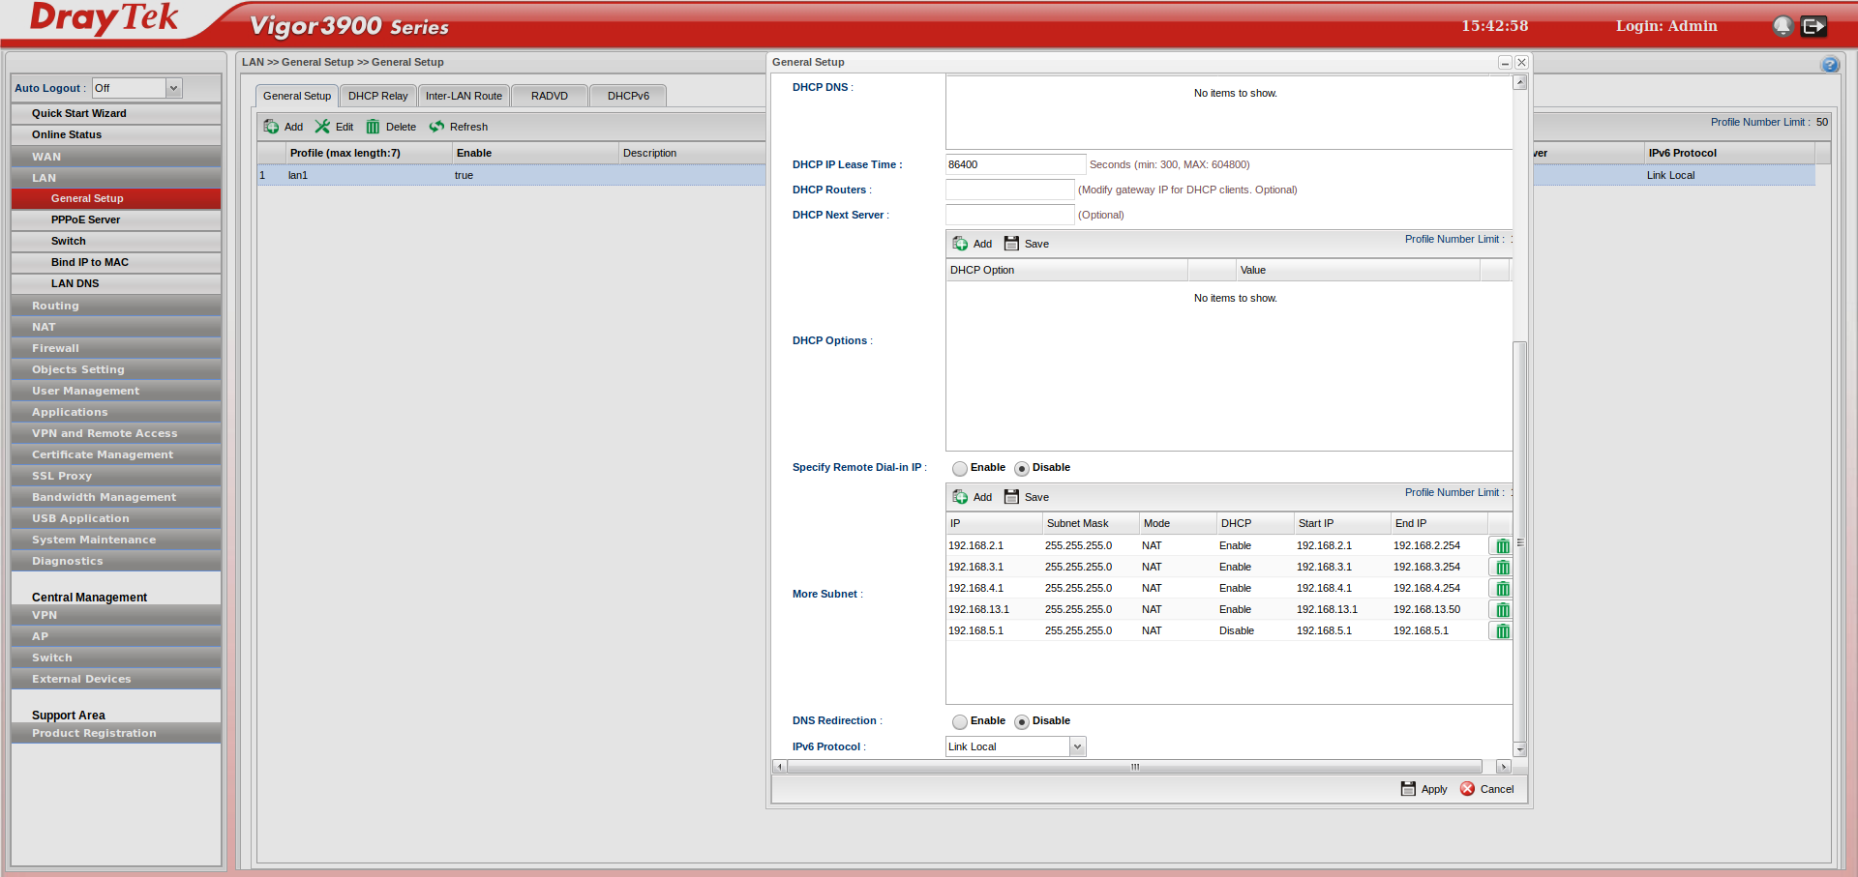Cancel the General Setup dialog
Screen dimensions: 1858x877
1487,789
